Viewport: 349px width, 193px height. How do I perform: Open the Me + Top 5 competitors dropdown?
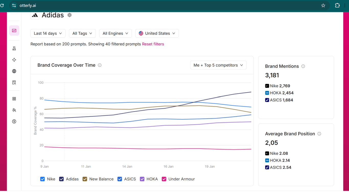tap(218, 65)
